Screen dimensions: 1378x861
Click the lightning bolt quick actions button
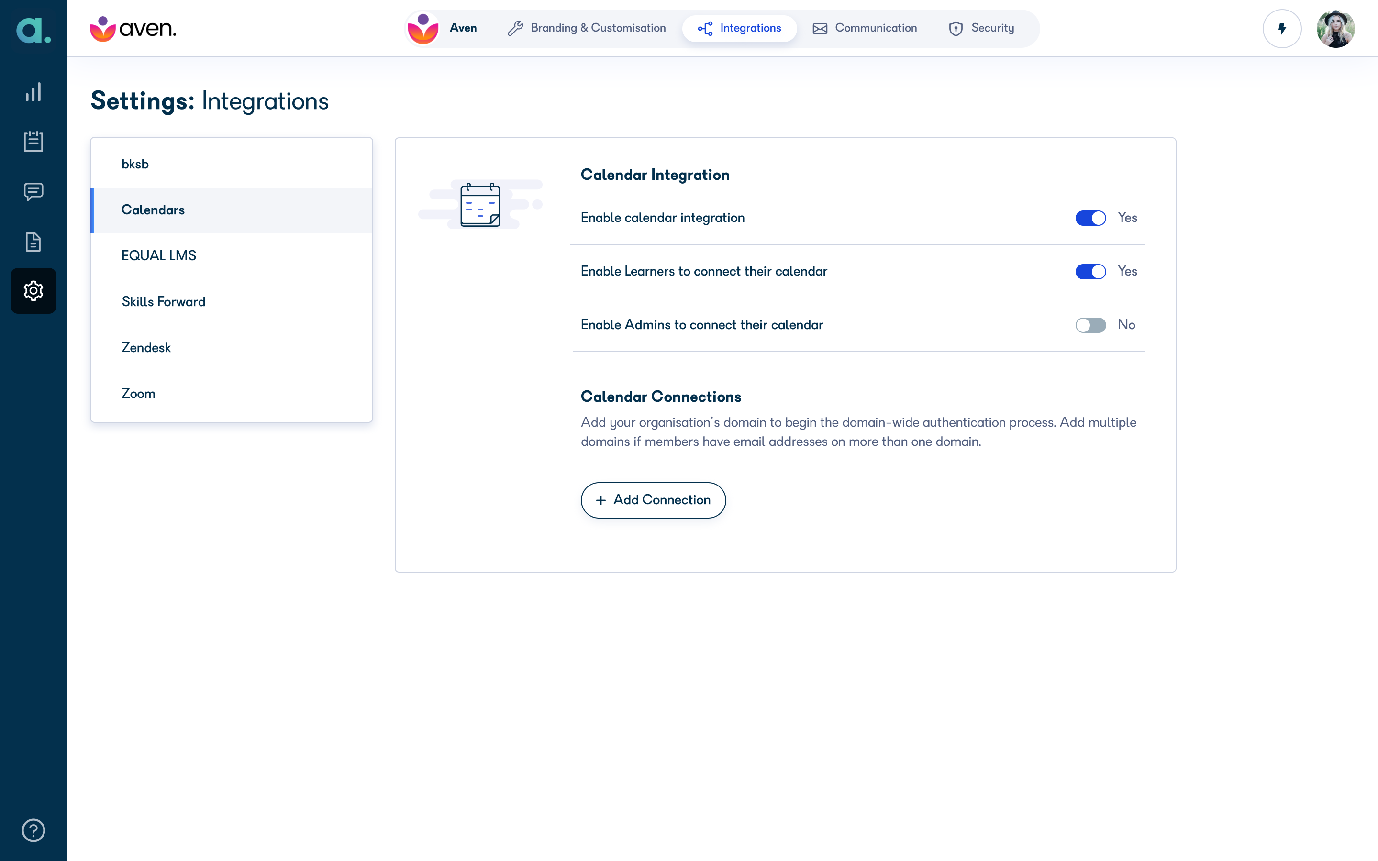point(1282,29)
